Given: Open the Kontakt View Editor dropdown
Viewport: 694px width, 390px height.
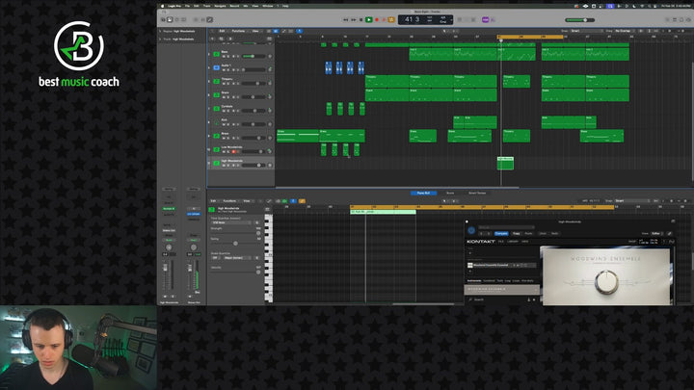Looking at the screenshot, I should [656, 233].
